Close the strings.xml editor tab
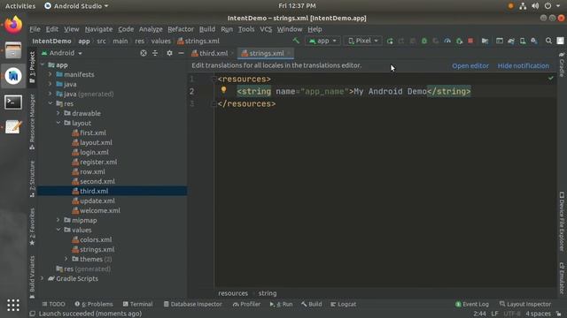The width and height of the screenshot is (567, 318). coord(290,53)
